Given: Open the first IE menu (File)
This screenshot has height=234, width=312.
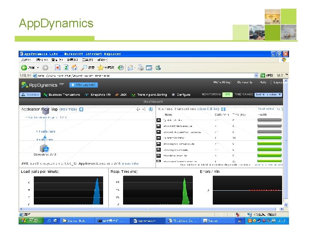Looking at the screenshot, I should click(x=26, y=60).
